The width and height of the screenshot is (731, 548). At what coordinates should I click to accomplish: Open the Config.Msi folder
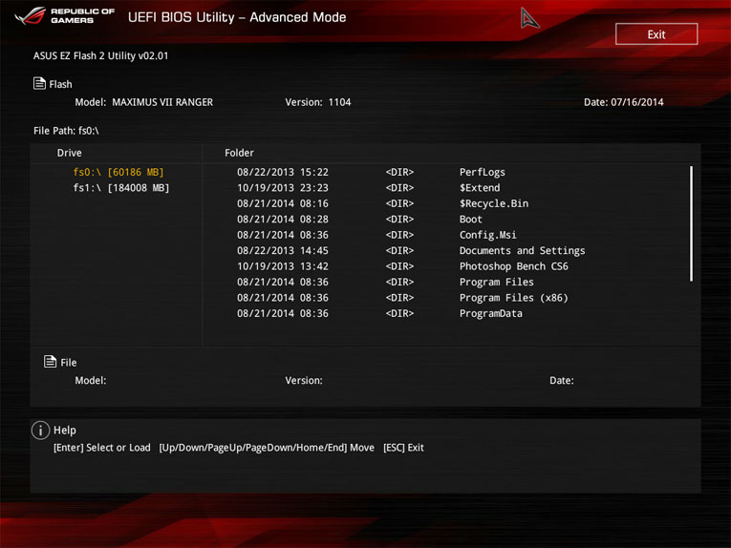pyautogui.click(x=487, y=235)
